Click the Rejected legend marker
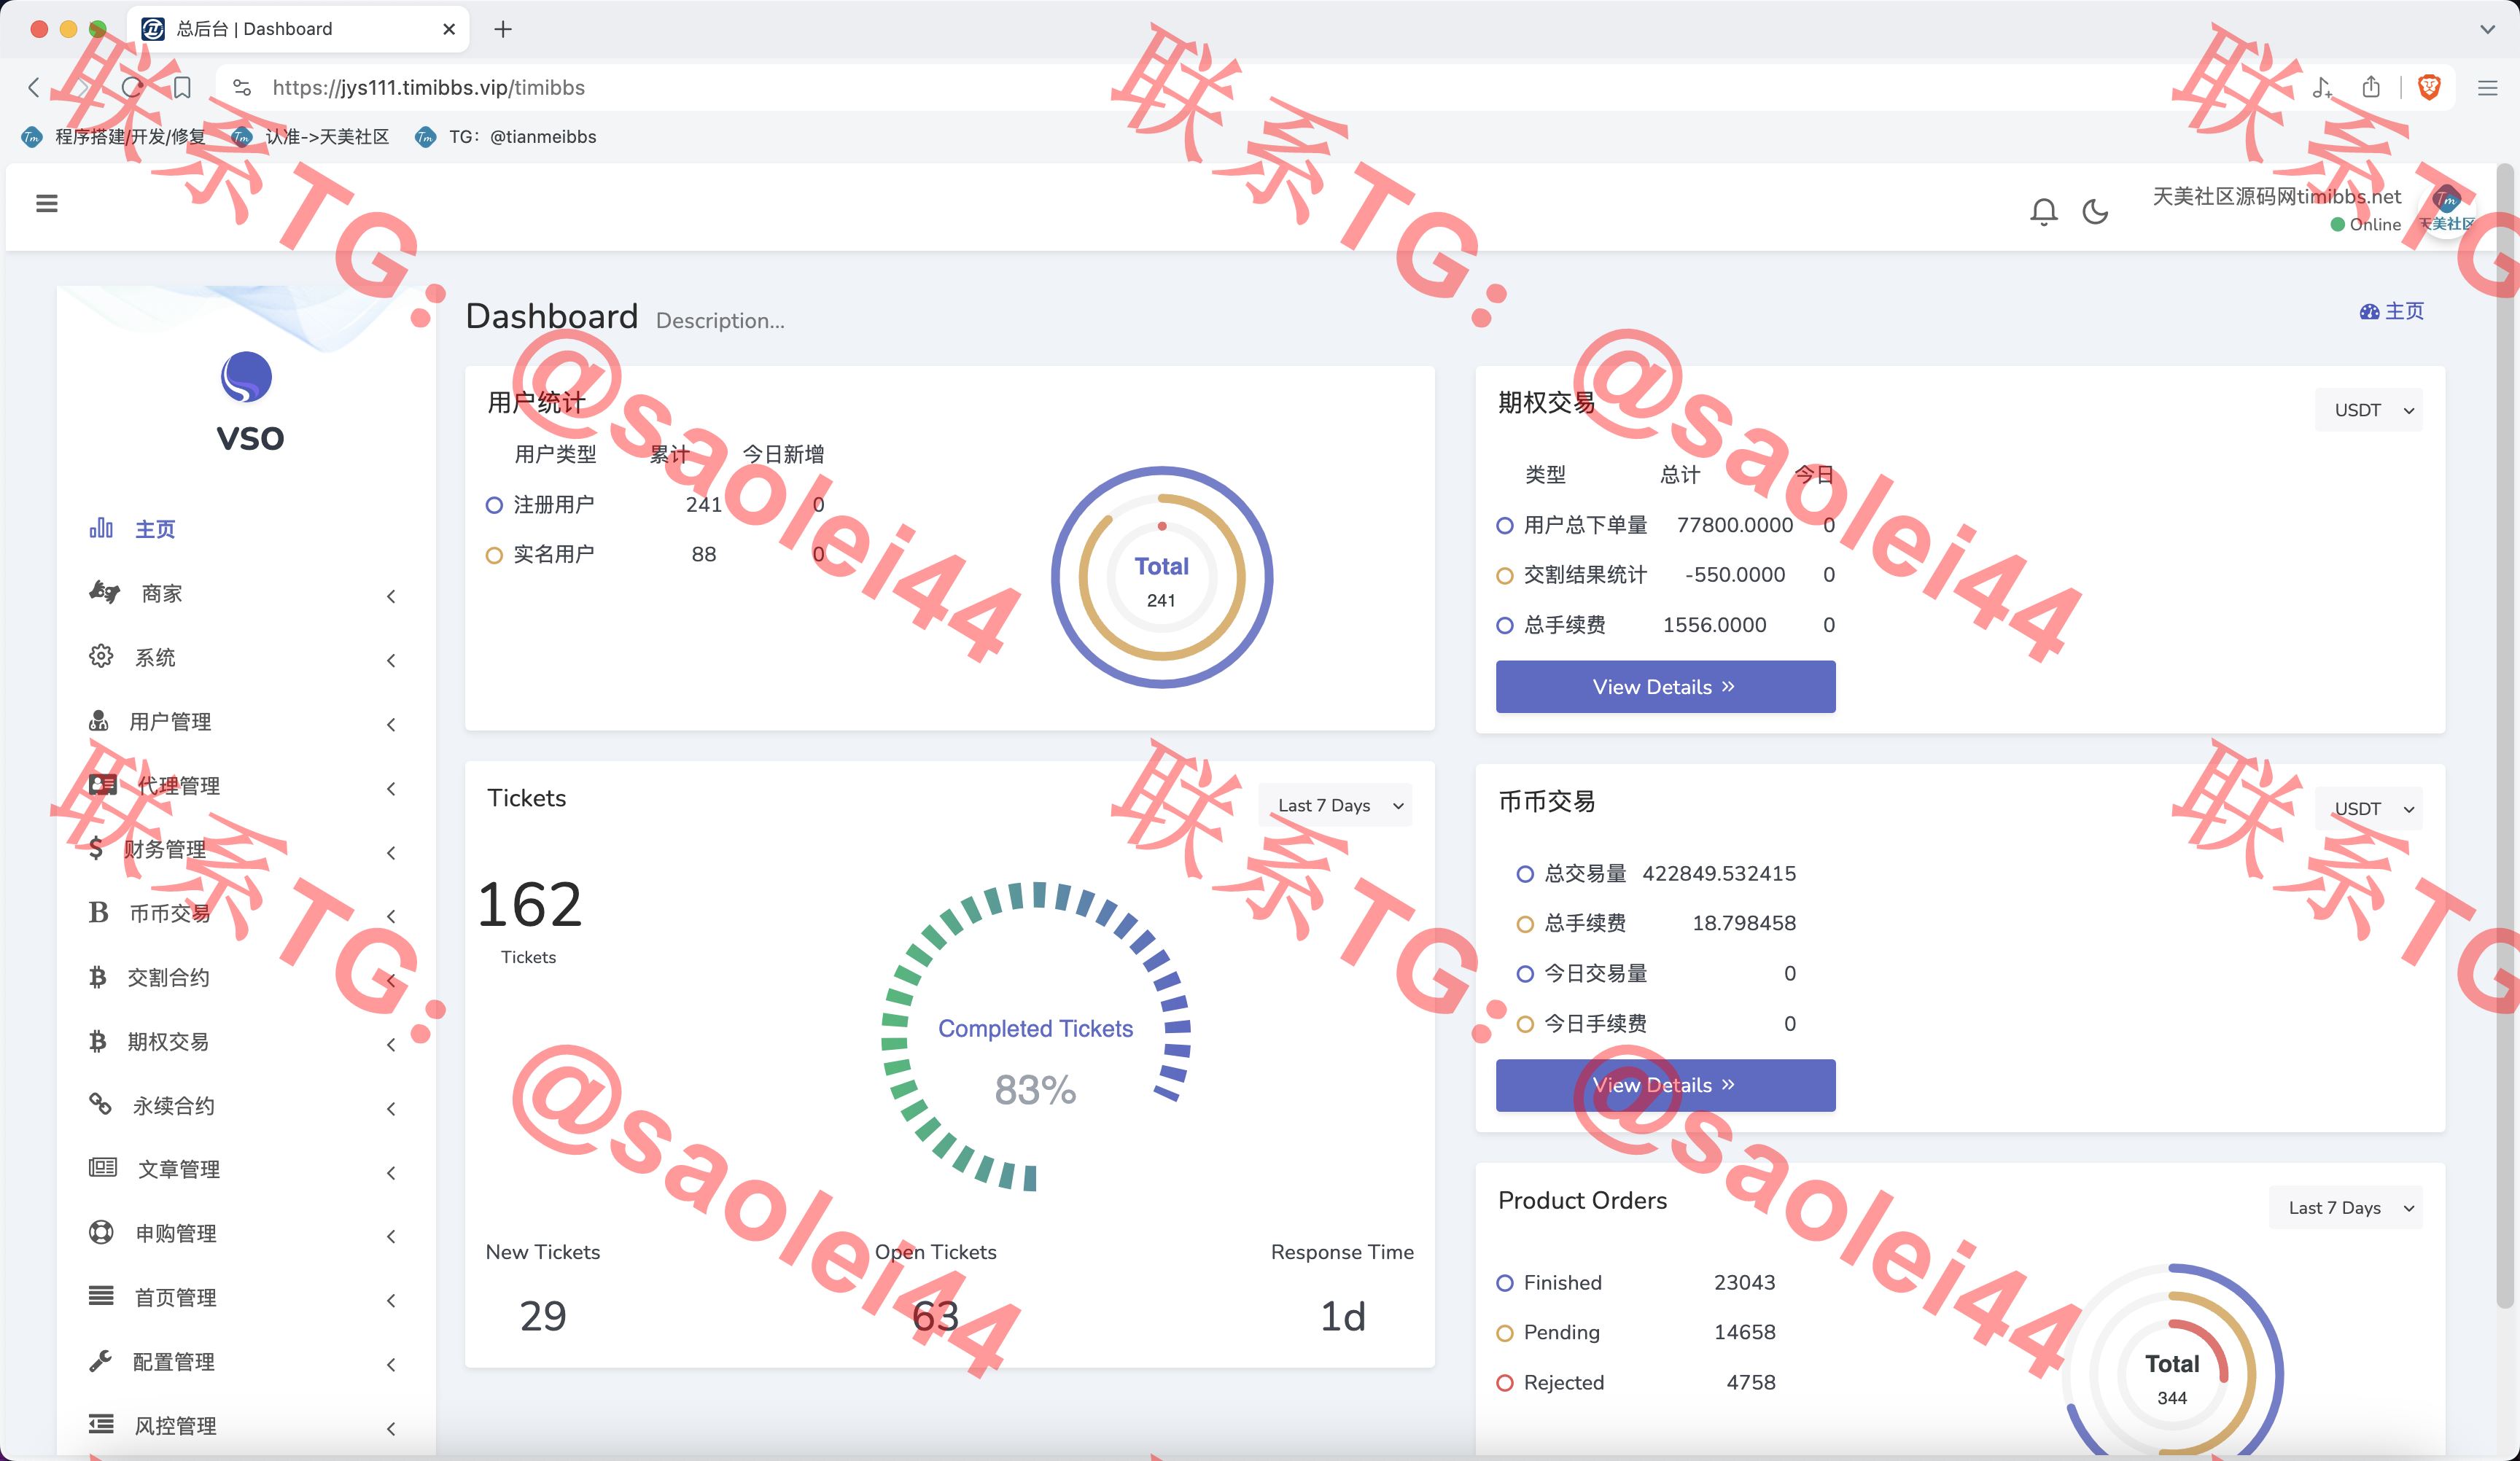 pyautogui.click(x=1505, y=1383)
